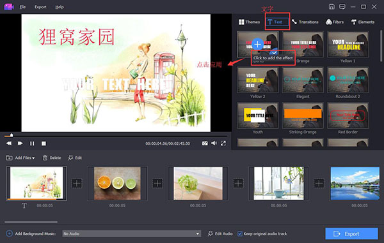Click the text effects panel vertical scrollbar
Screen dimensions: 384x243
tap(381, 46)
